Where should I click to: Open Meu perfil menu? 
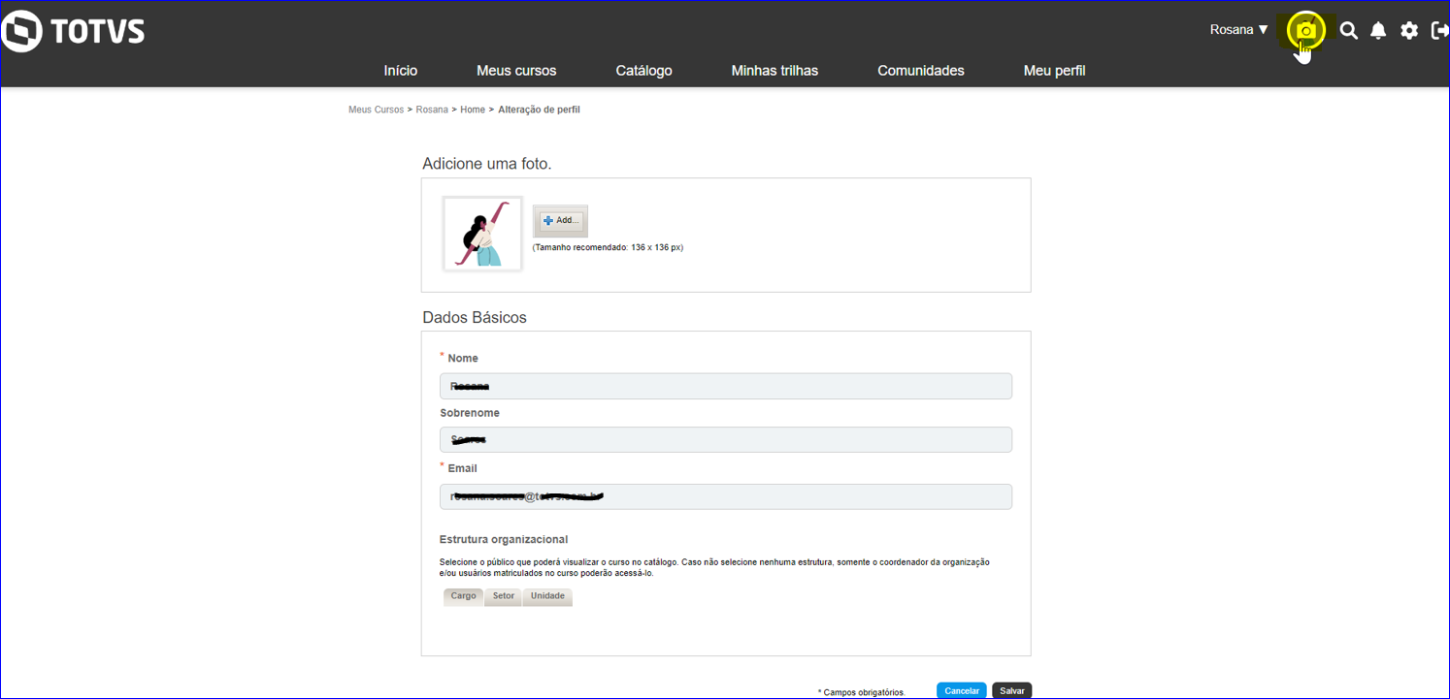pyautogui.click(x=1054, y=71)
